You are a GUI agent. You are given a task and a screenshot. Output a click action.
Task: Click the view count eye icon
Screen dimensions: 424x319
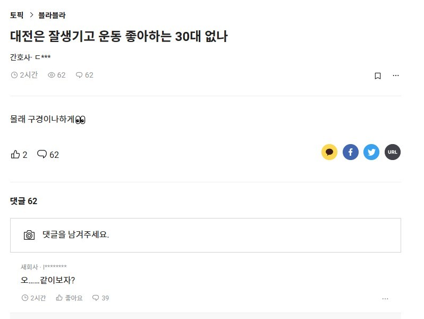52,75
